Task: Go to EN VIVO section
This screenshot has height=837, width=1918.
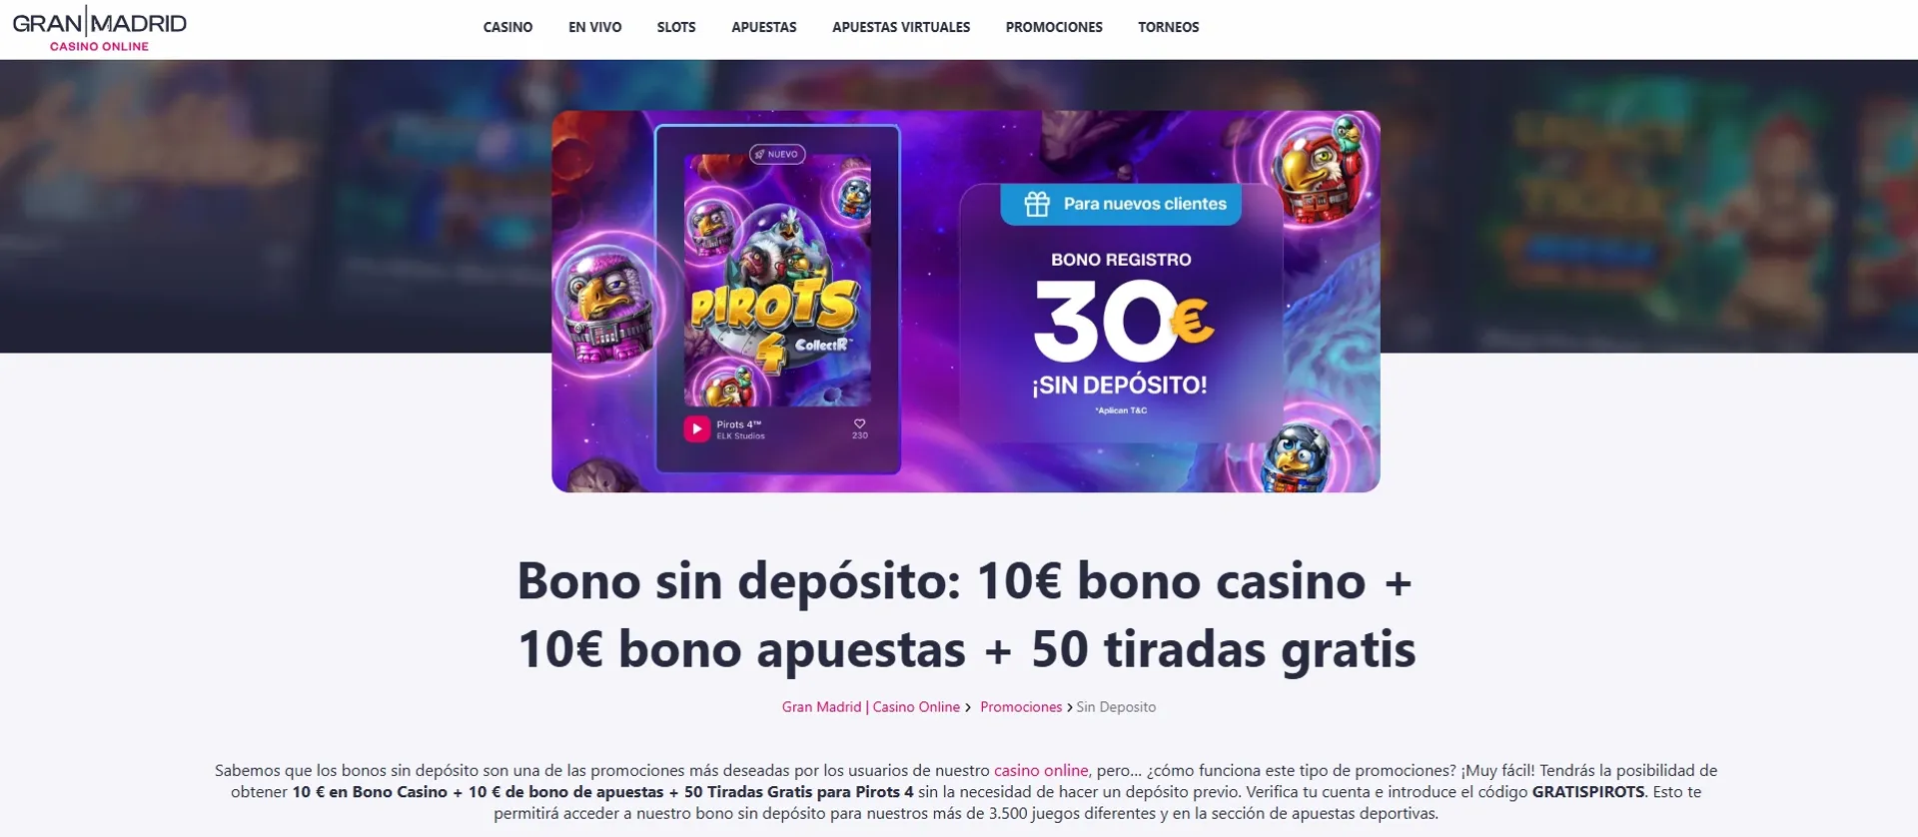Action: click(x=595, y=27)
